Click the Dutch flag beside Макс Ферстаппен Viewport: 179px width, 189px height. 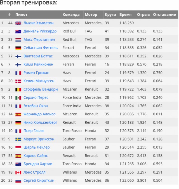(x=18, y=40)
